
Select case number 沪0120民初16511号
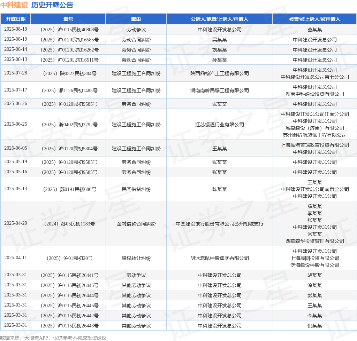[x=69, y=60]
